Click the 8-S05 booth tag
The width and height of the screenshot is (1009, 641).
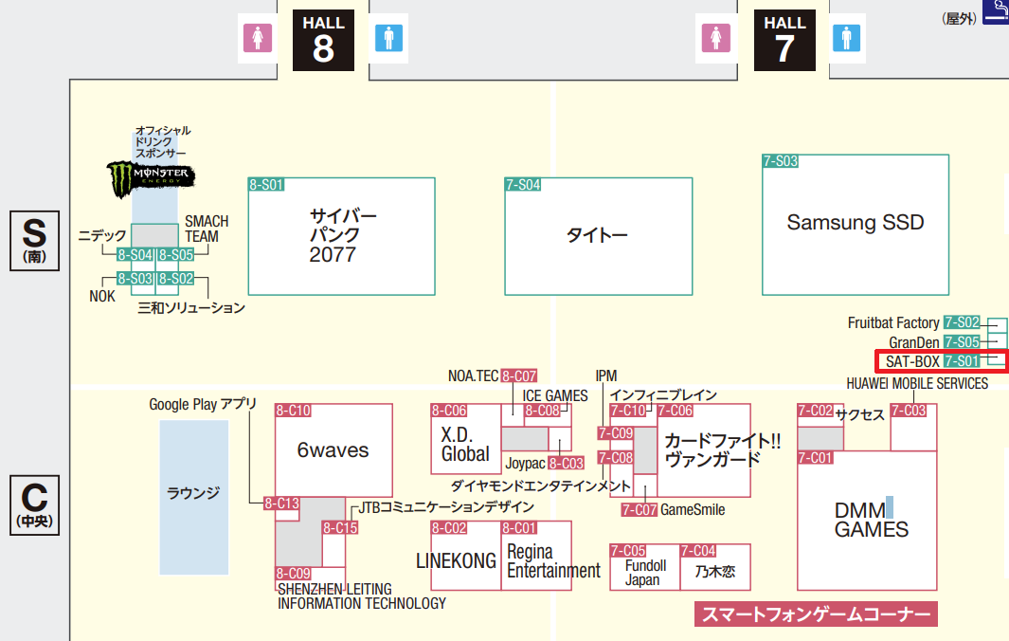[x=175, y=255]
